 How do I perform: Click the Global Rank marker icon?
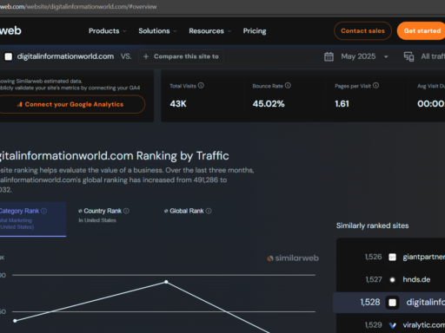pos(166,211)
